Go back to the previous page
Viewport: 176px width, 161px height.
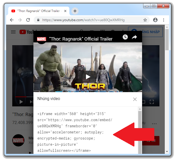11,20
